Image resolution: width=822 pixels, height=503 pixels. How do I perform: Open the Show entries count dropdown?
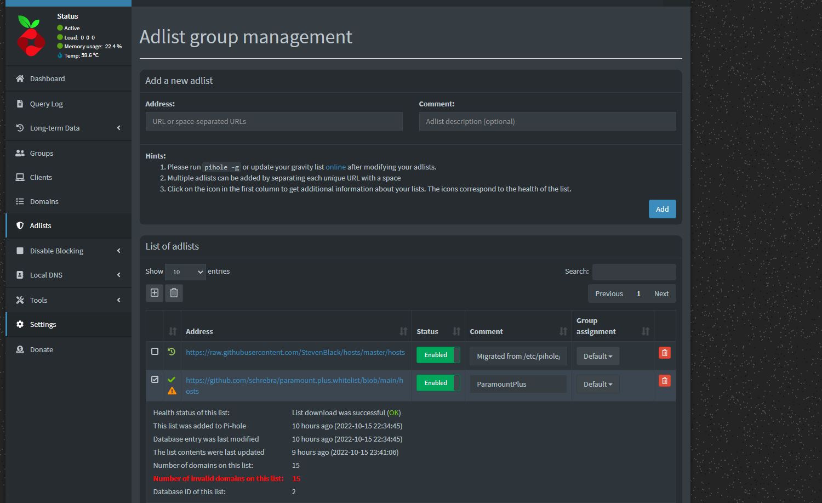coord(185,272)
